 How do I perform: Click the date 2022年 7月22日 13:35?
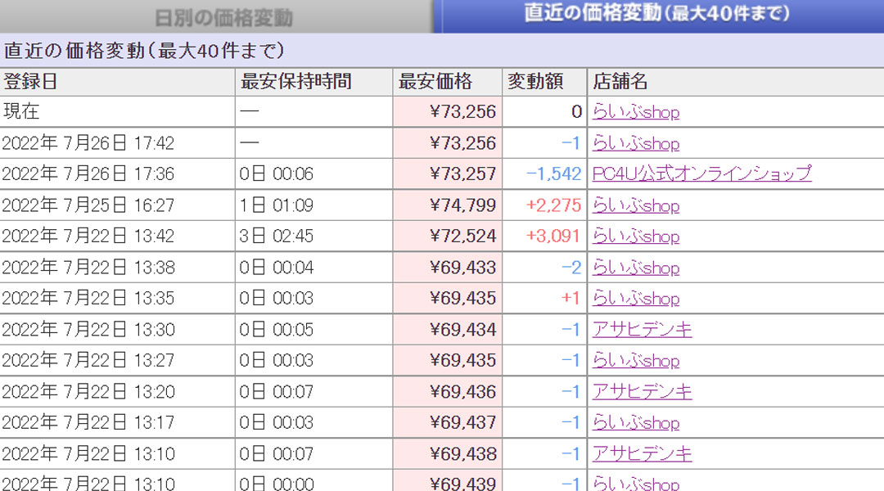[x=88, y=298]
